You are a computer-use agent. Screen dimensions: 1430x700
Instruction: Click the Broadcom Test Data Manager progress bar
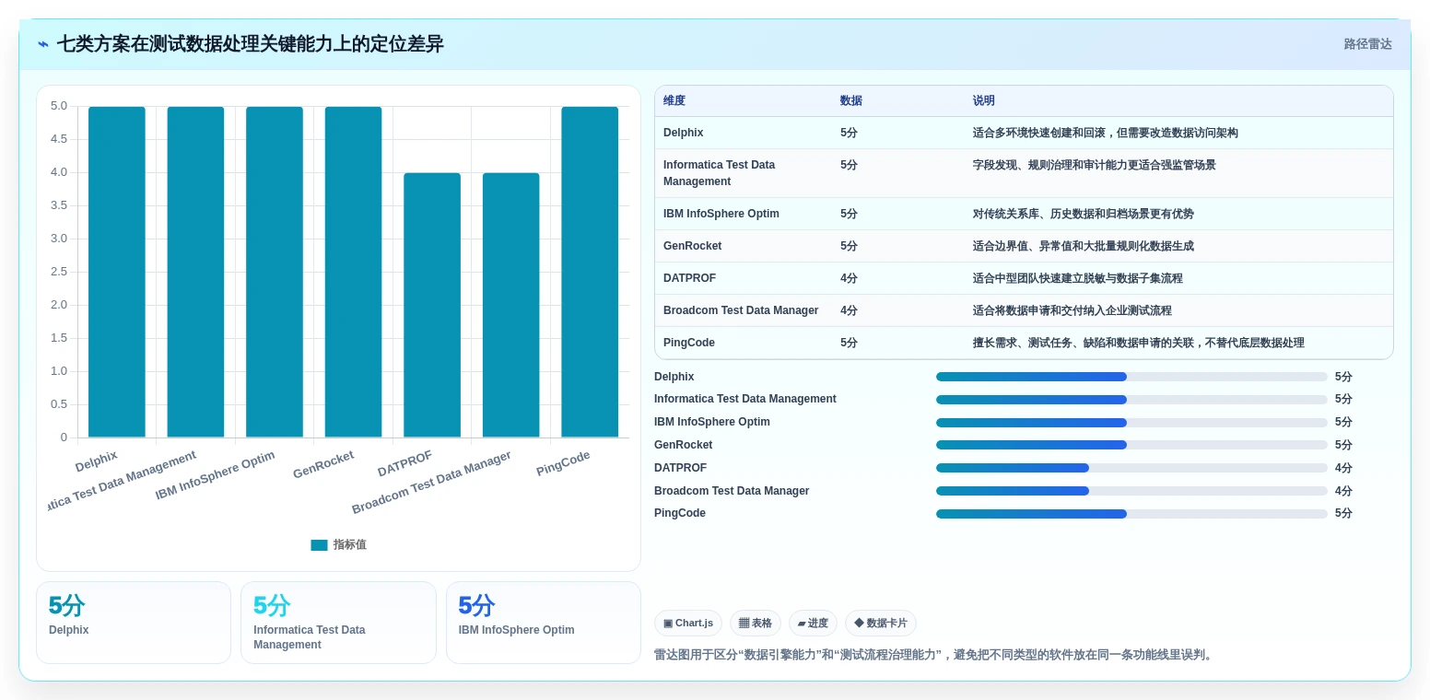coord(1131,491)
